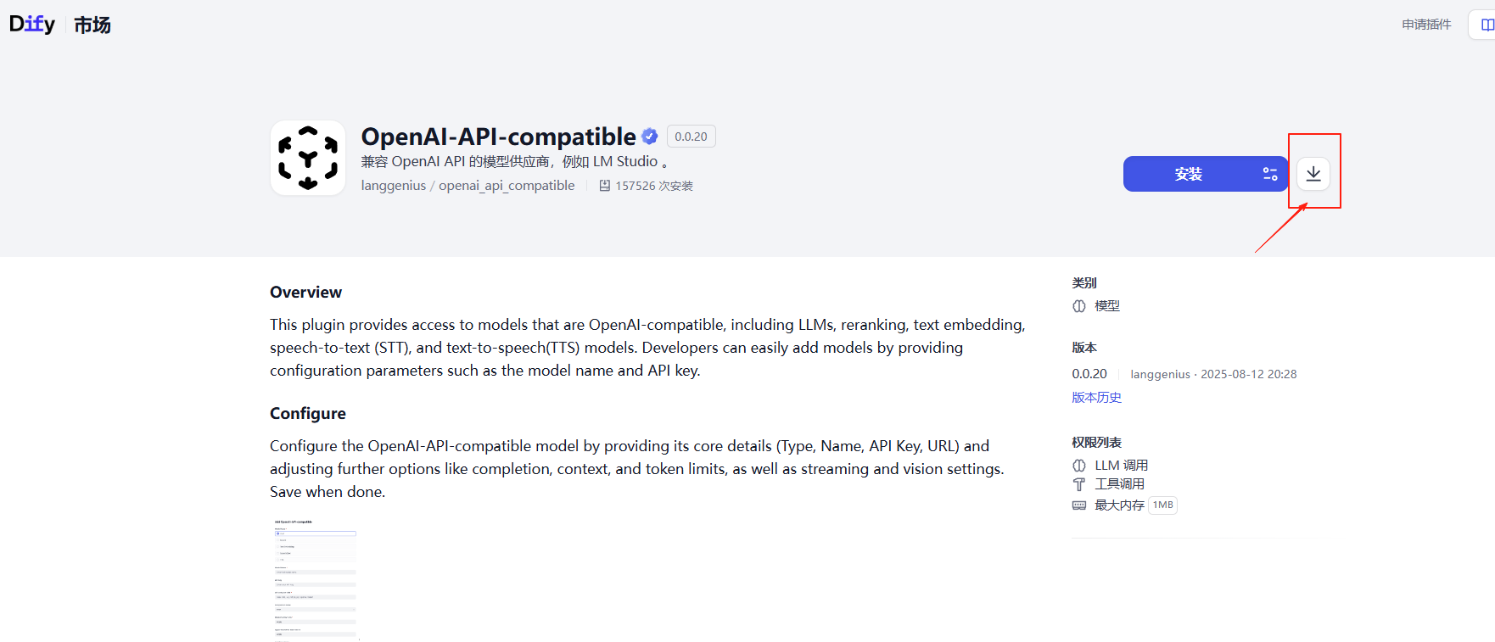Viewport: 1495px width, 642px height.
Task: Click the openai_api_compatible name link
Action: click(x=506, y=185)
